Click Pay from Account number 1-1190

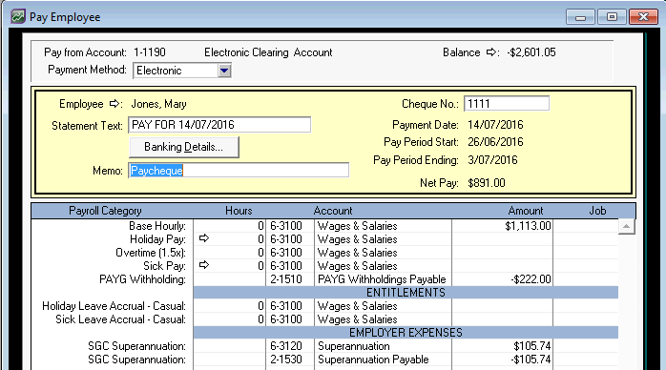pos(150,52)
